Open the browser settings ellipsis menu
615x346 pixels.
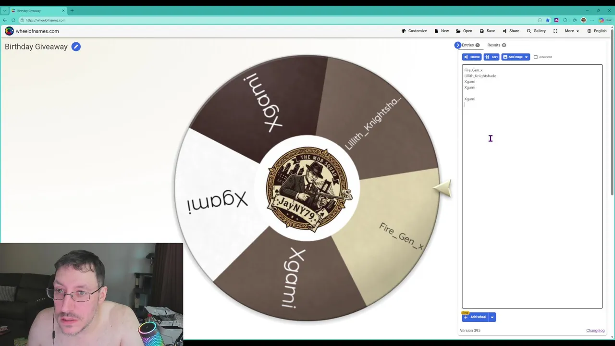592,20
